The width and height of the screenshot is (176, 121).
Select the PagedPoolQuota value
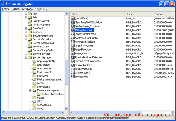pos(84,46)
